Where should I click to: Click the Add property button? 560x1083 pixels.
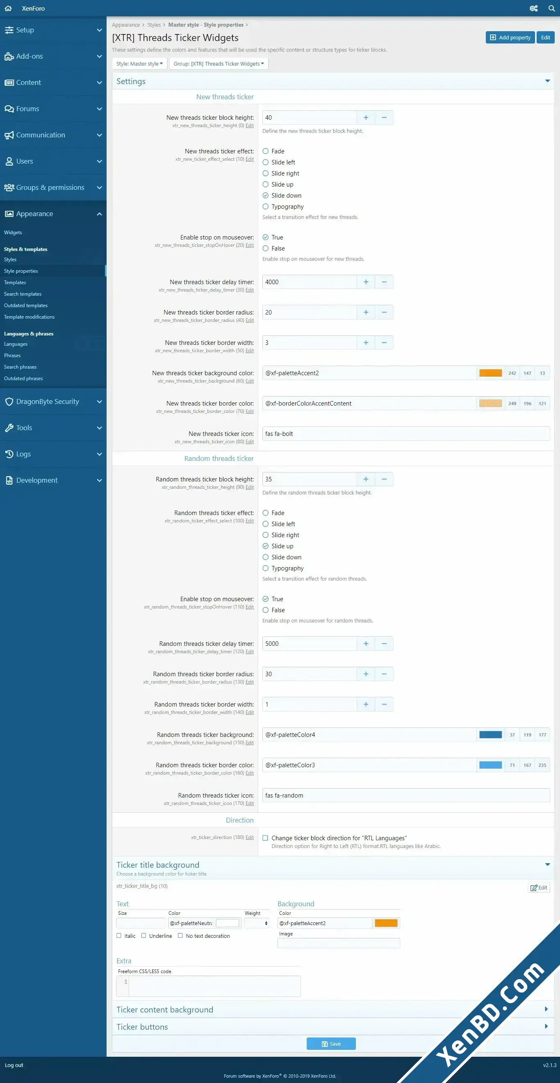click(510, 37)
